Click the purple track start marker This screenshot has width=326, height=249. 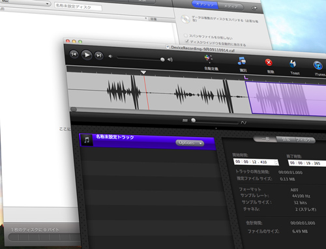[246, 78]
